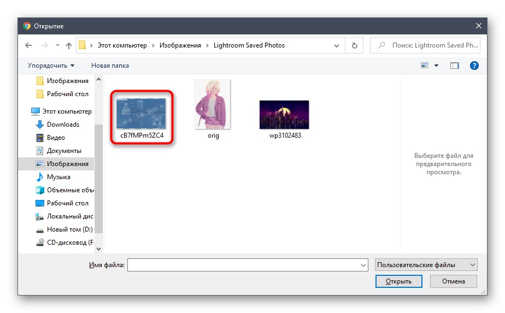This screenshot has height=313, width=505.
Task: Click the Chrome icon in title bar
Action: point(27,26)
